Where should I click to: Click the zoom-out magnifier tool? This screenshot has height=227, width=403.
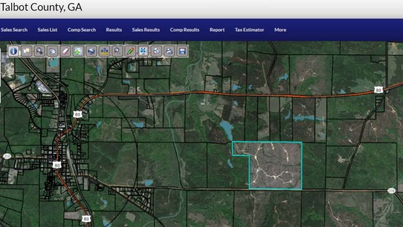point(117,51)
